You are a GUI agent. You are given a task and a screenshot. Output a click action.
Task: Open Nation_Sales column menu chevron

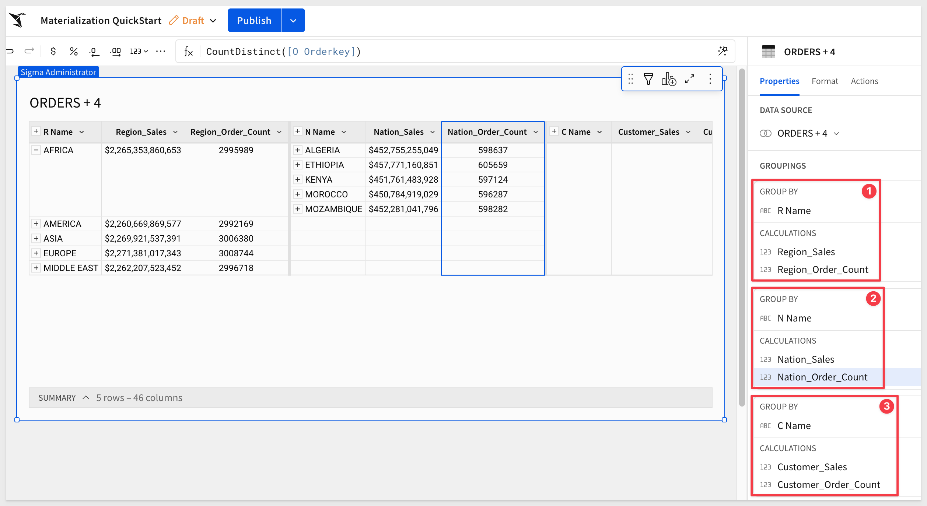tap(433, 132)
